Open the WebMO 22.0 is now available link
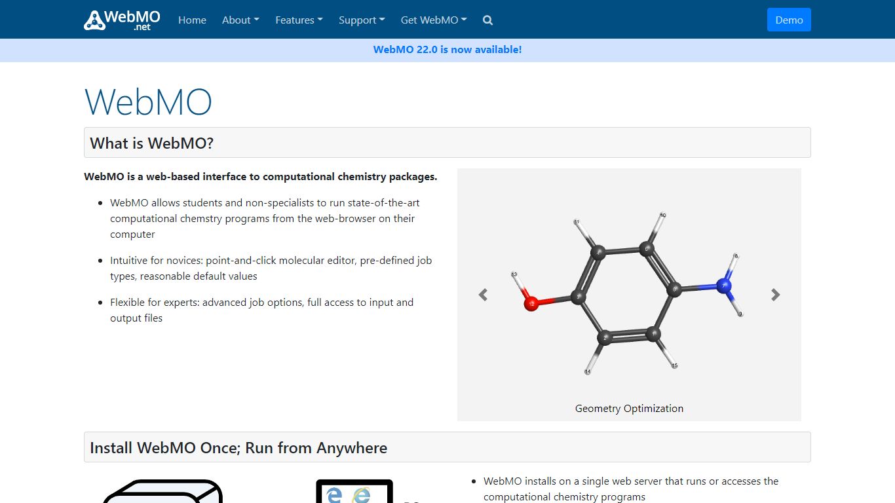Image resolution: width=895 pixels, height=503 pixels. coord(447,50)
